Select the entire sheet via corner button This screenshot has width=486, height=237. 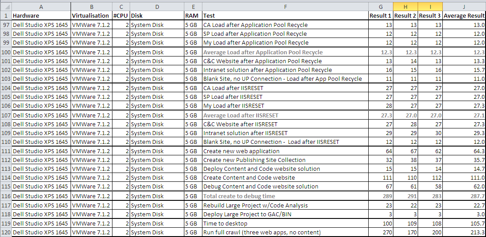point(6,7)
